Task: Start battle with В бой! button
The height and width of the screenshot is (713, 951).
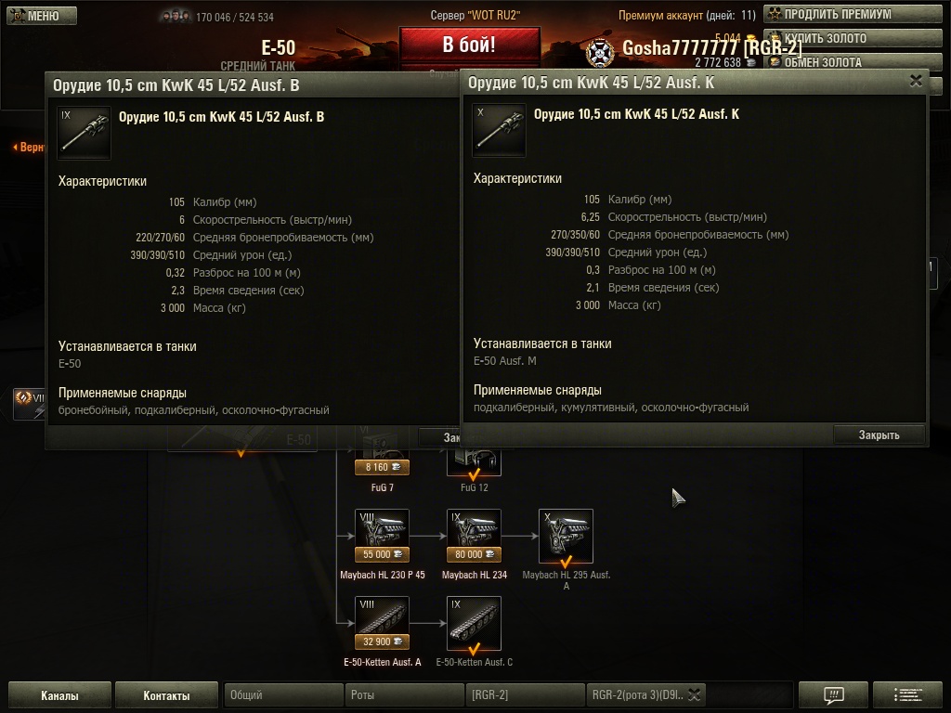Action: click(x=469, y=45)
